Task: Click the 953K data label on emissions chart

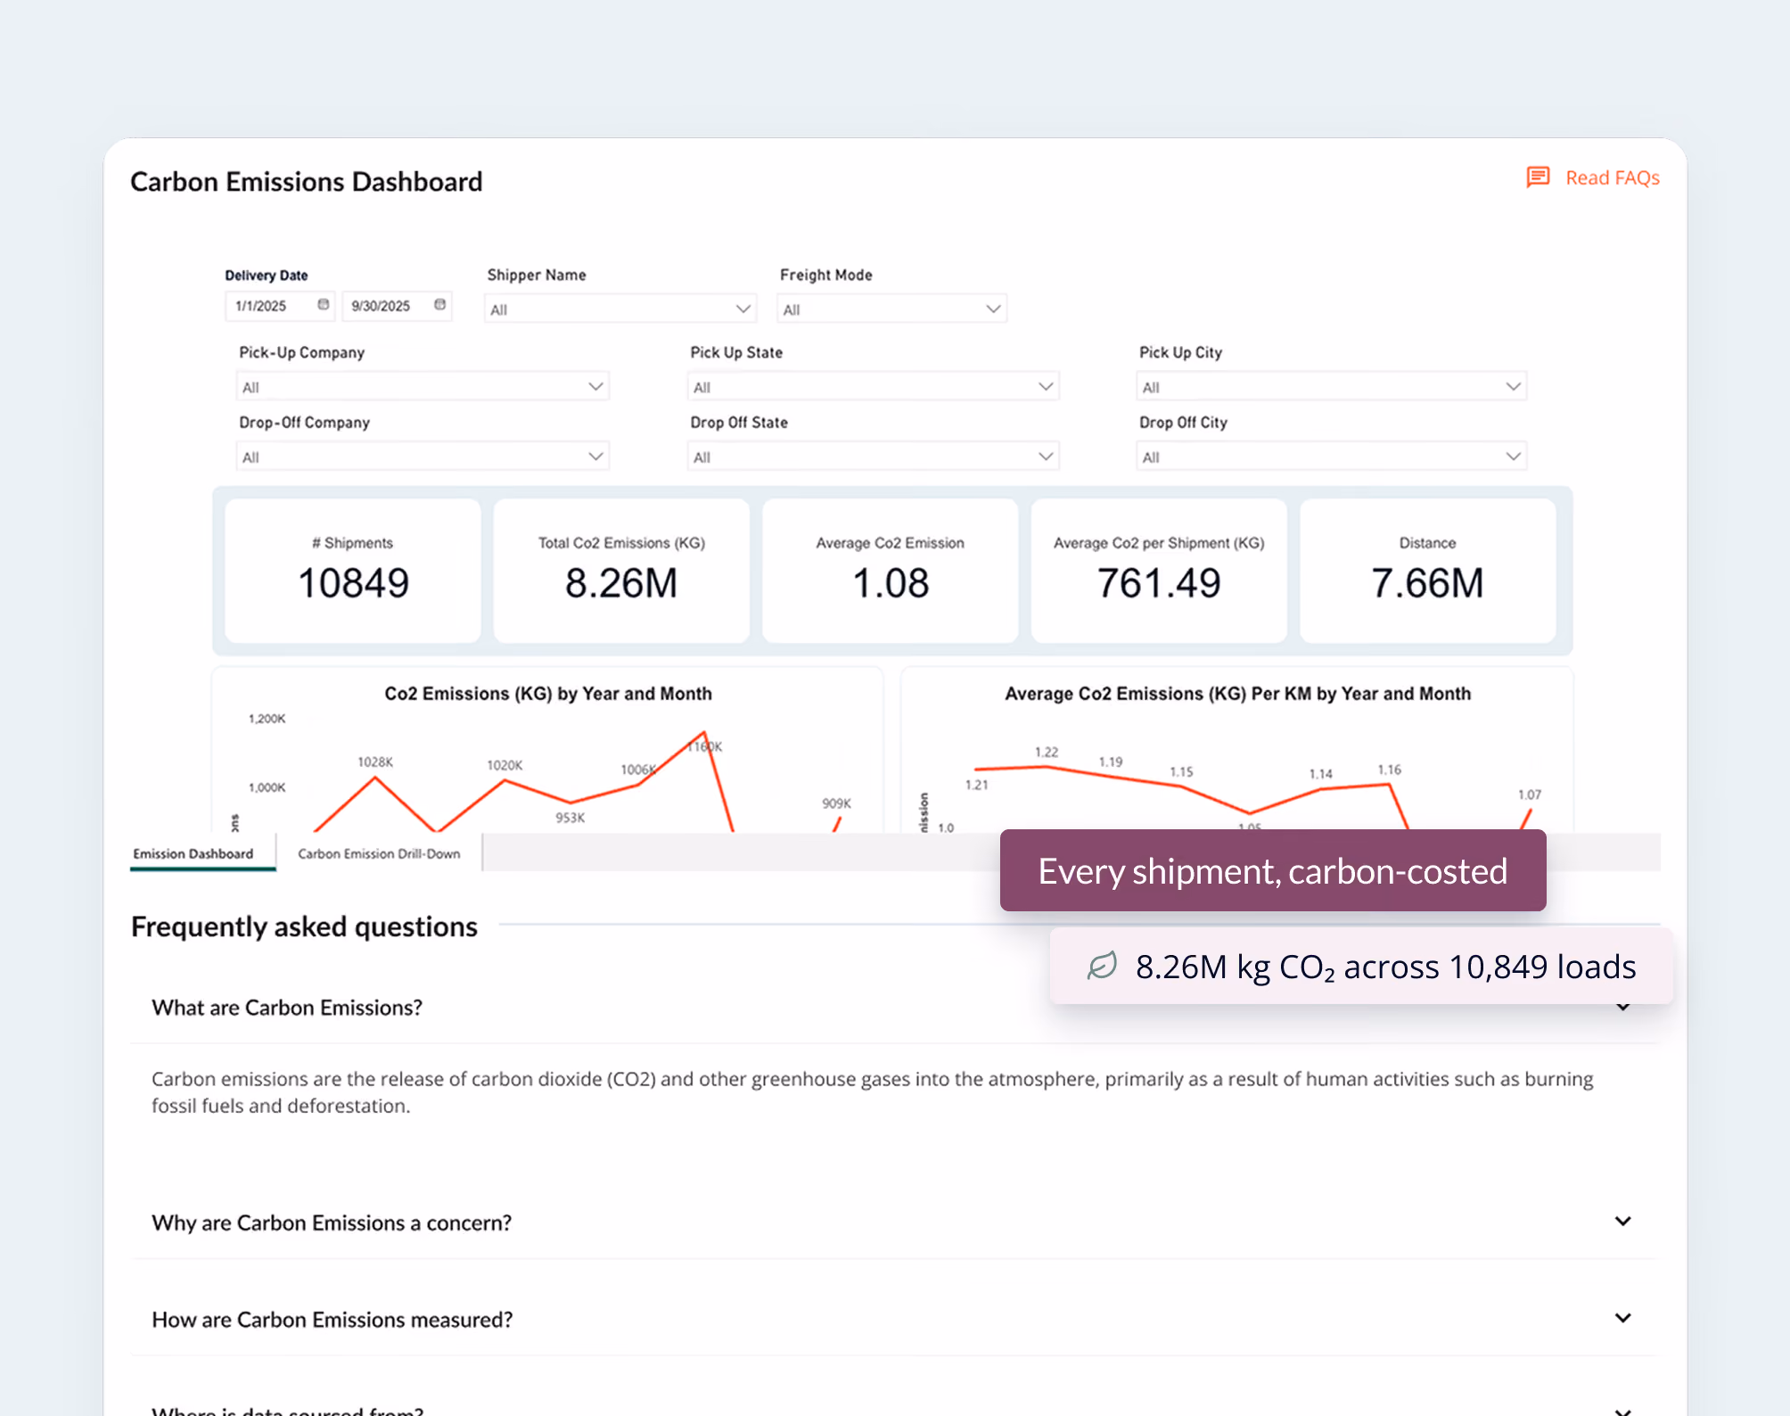Action: pos(570,817)
